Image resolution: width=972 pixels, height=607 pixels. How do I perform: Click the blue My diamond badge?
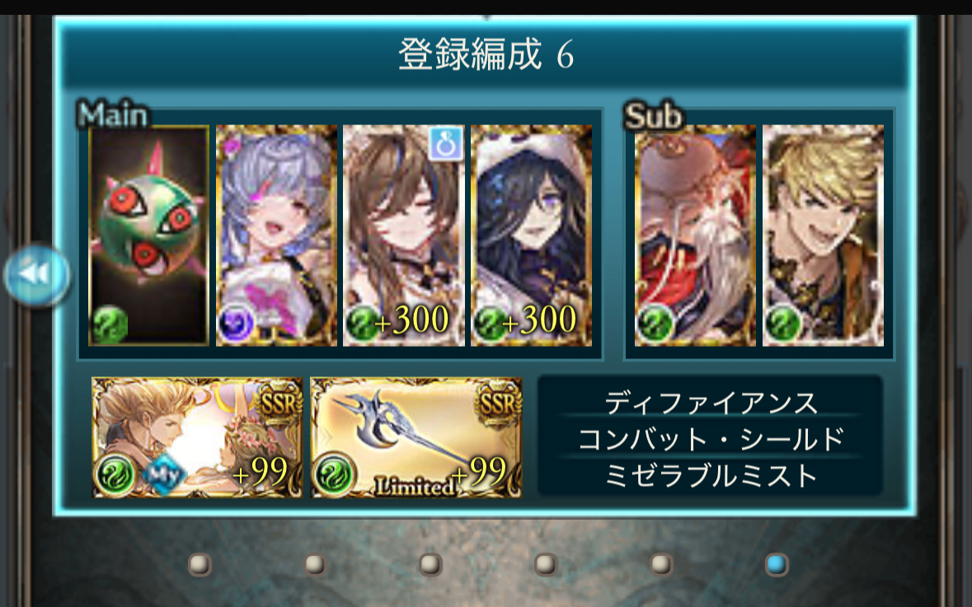coord(163,475)
